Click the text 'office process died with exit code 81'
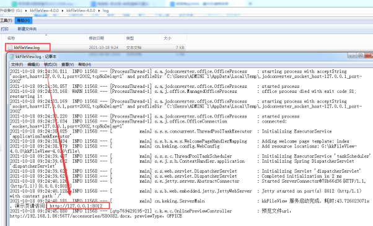 coord(309,91)
